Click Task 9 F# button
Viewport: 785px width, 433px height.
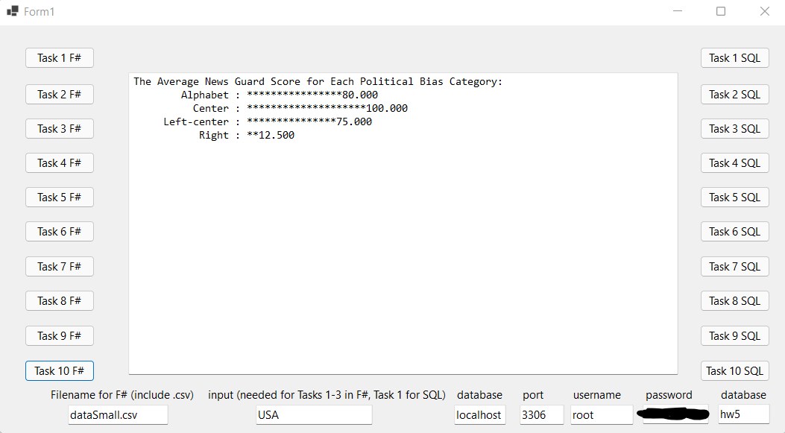(x=59, y=335)
